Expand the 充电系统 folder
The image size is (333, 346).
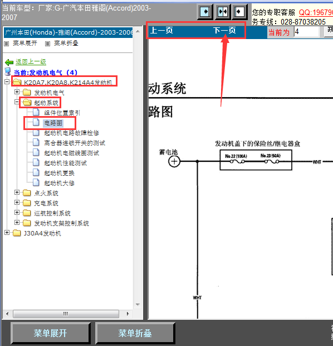(17, 203)
